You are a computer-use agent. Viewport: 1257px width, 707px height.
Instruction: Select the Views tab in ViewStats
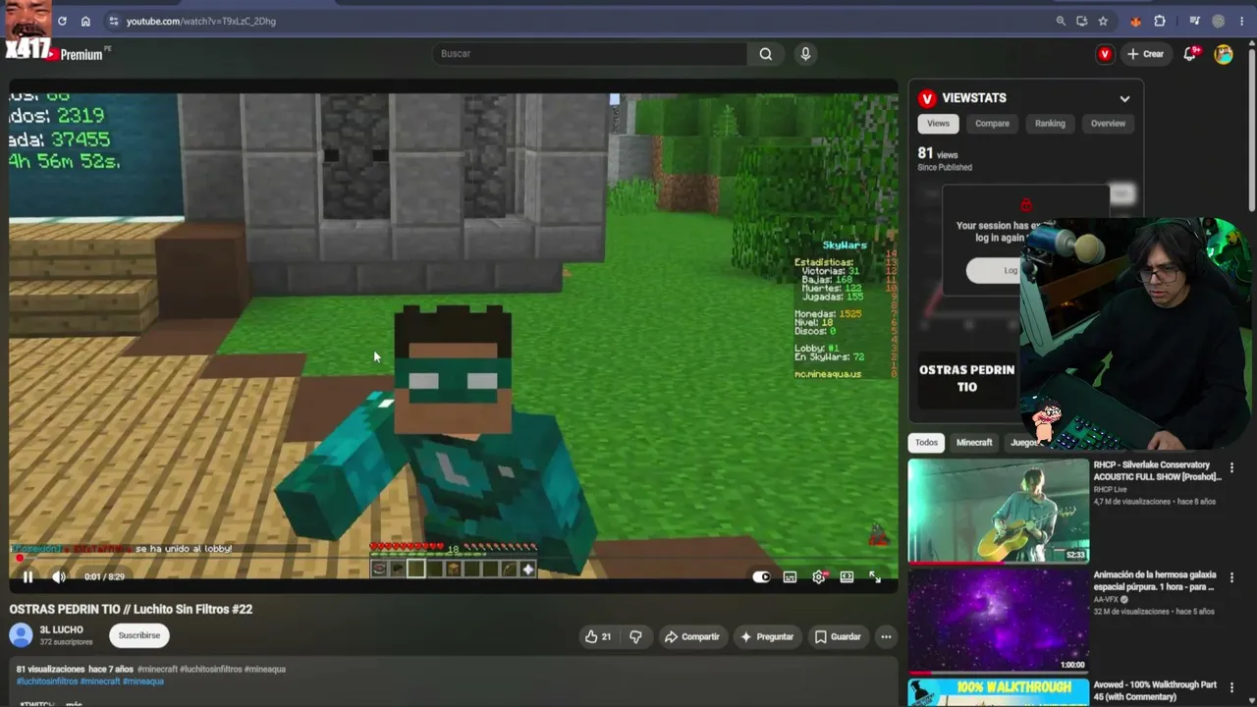click(938, 124)
